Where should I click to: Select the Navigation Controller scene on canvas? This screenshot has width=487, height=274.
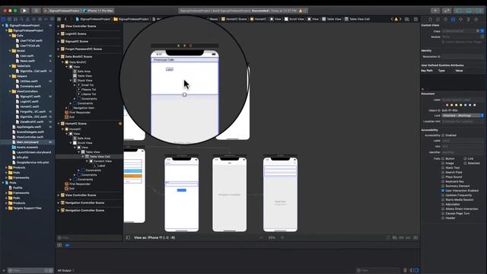pos(230,195)
